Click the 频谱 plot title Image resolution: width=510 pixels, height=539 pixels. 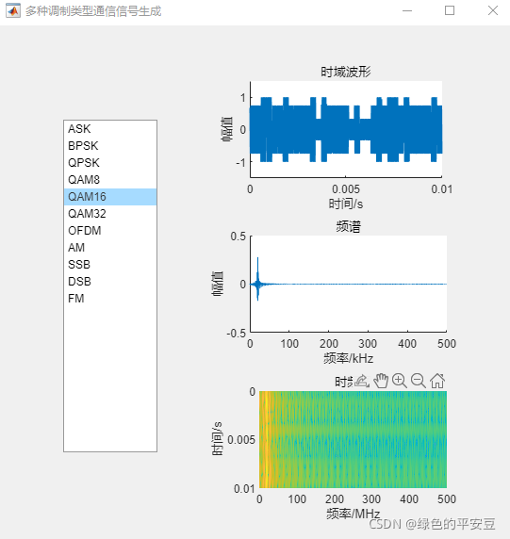coord(349,226)
